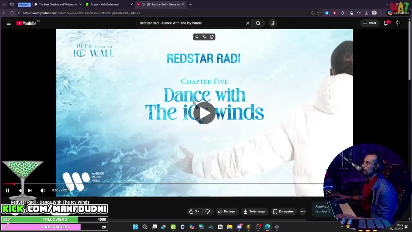Start voice search with microphone icon
Viewport: 412px width, 232px height.
click(273, 23)
